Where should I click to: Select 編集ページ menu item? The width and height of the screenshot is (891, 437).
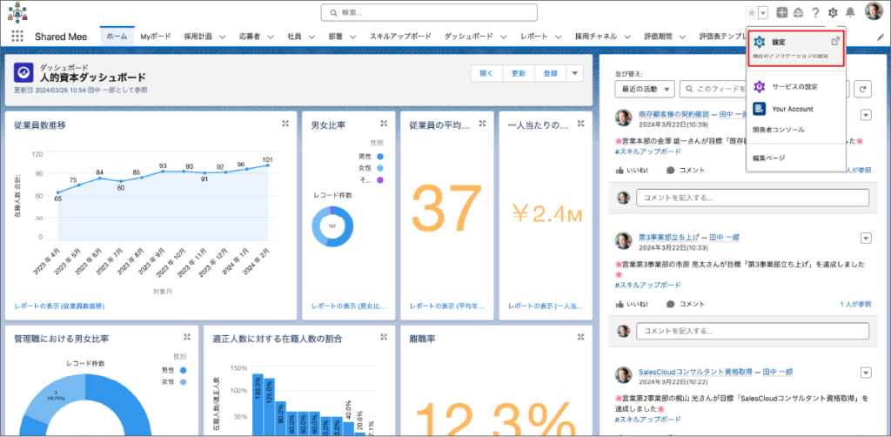768,158
